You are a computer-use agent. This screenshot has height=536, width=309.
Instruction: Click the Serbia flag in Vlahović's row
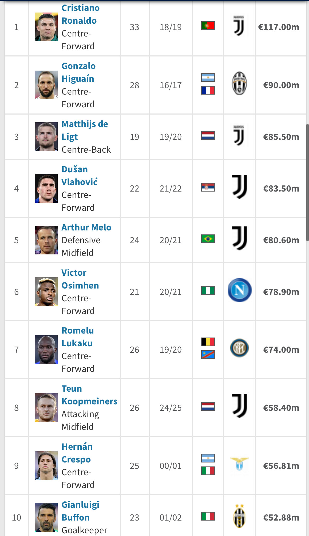pos(208,187)
